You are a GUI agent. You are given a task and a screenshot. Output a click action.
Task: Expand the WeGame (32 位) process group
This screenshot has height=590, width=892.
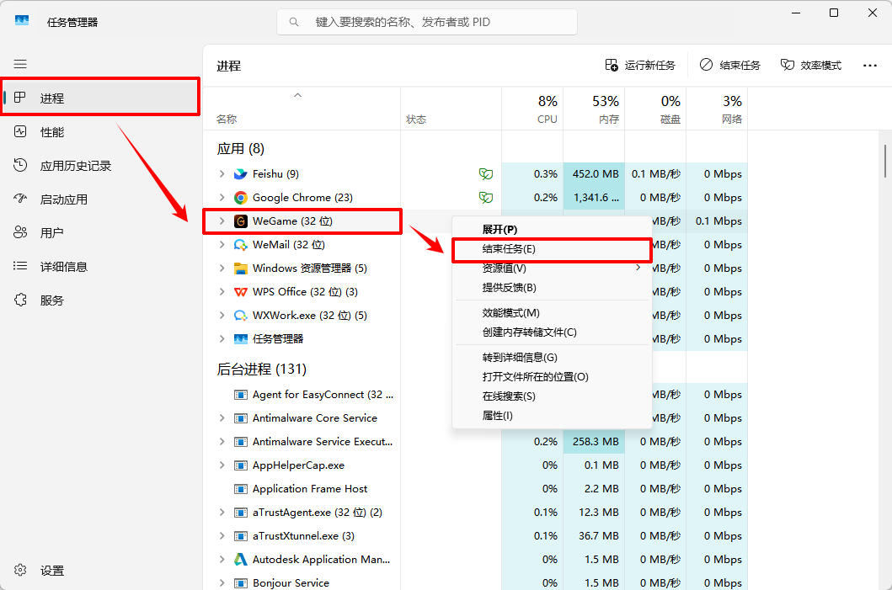[222, 221]
